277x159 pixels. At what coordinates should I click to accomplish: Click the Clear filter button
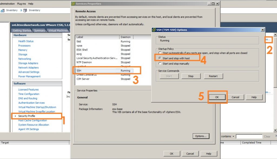point(267,137)
